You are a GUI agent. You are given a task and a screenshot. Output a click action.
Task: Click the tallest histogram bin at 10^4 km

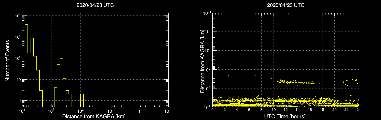coord(23,63)
